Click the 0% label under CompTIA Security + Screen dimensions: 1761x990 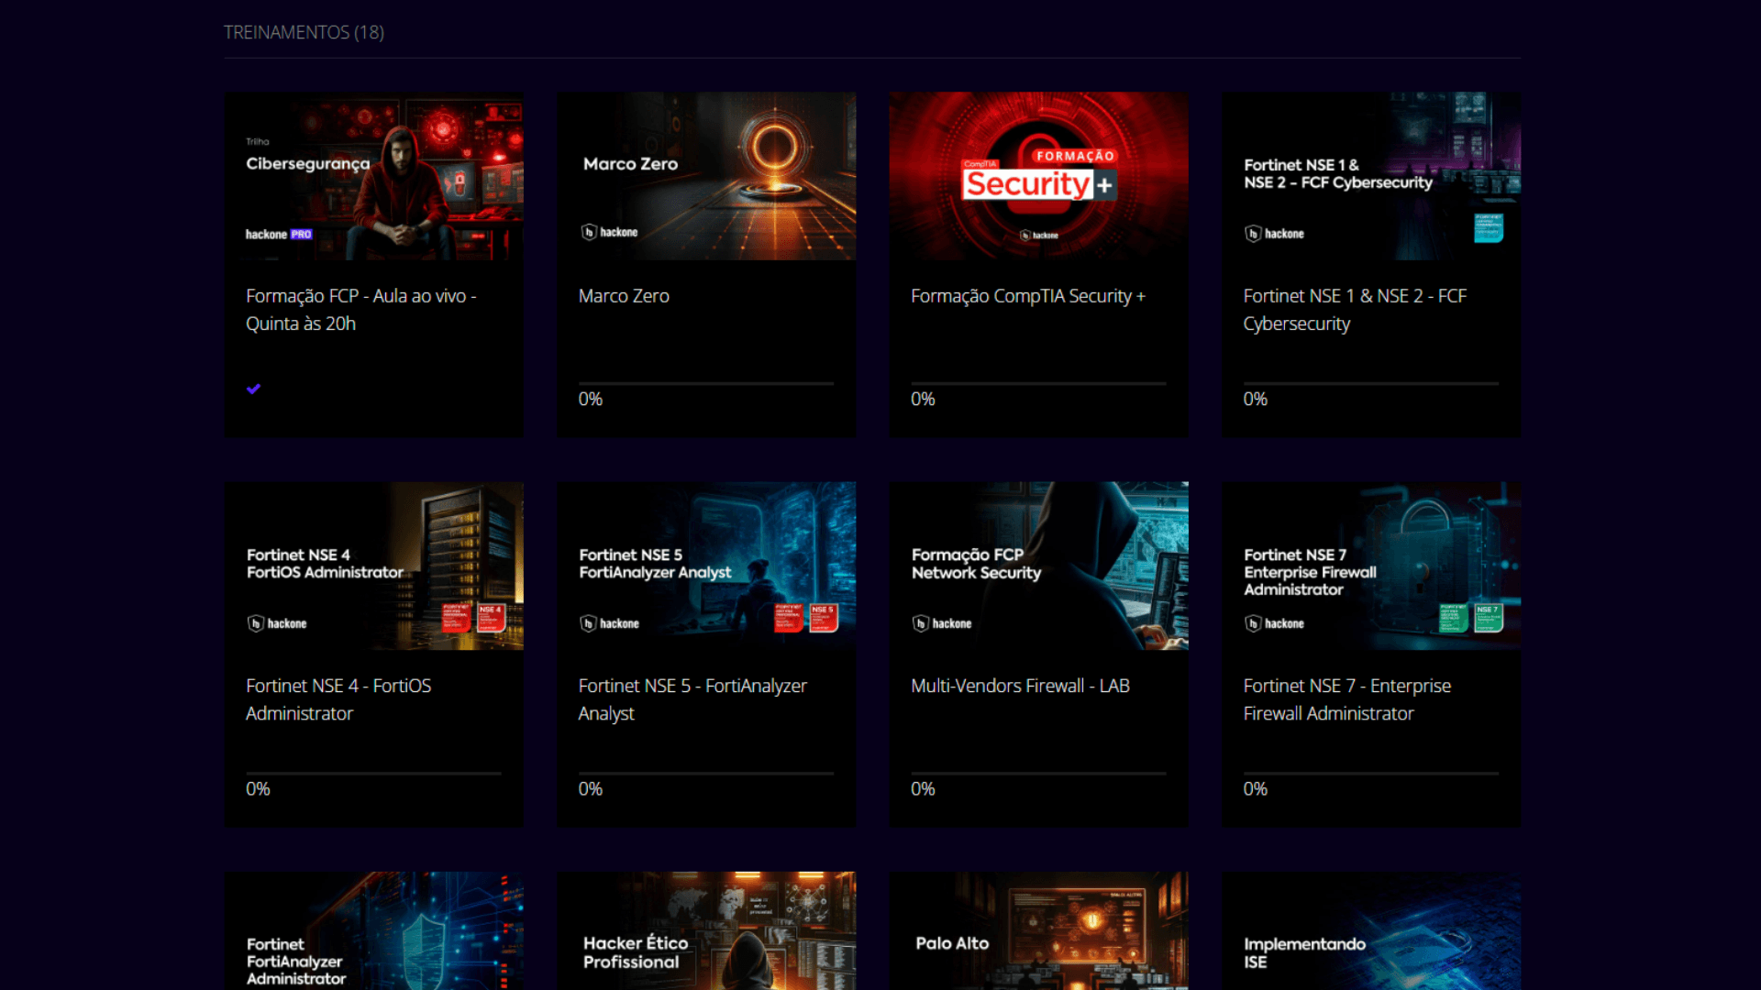pos(923,399)
